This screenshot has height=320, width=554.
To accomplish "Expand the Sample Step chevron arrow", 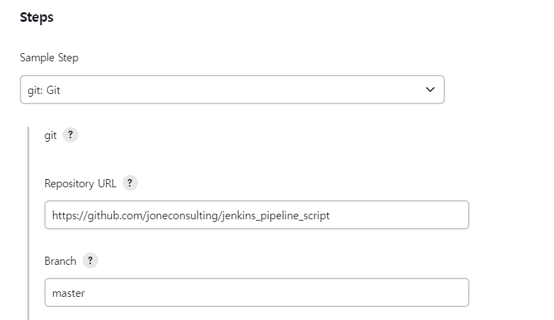I will 430,90.
